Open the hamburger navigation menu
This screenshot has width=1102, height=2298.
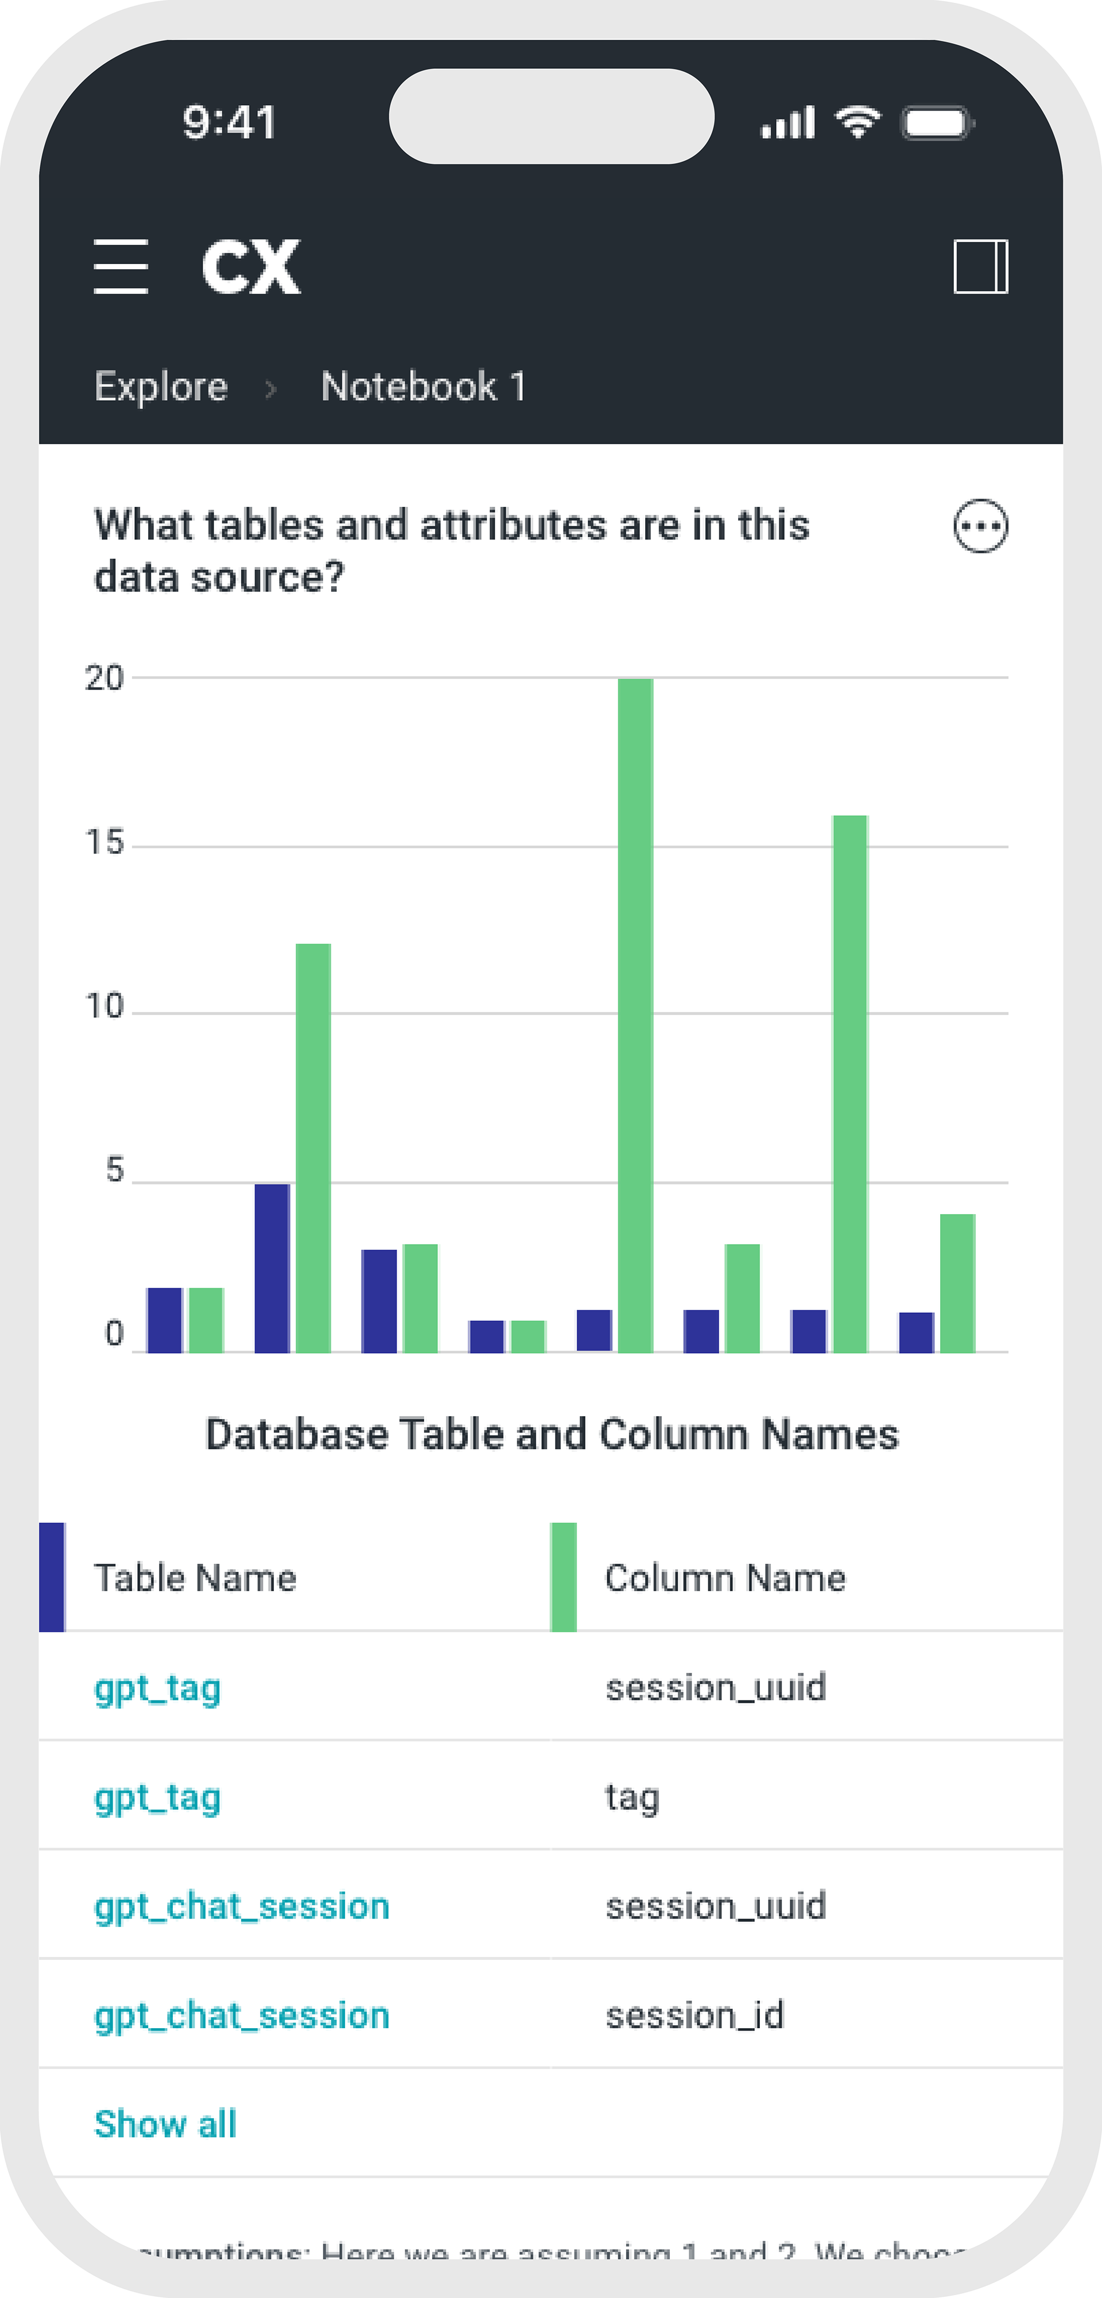121,266
